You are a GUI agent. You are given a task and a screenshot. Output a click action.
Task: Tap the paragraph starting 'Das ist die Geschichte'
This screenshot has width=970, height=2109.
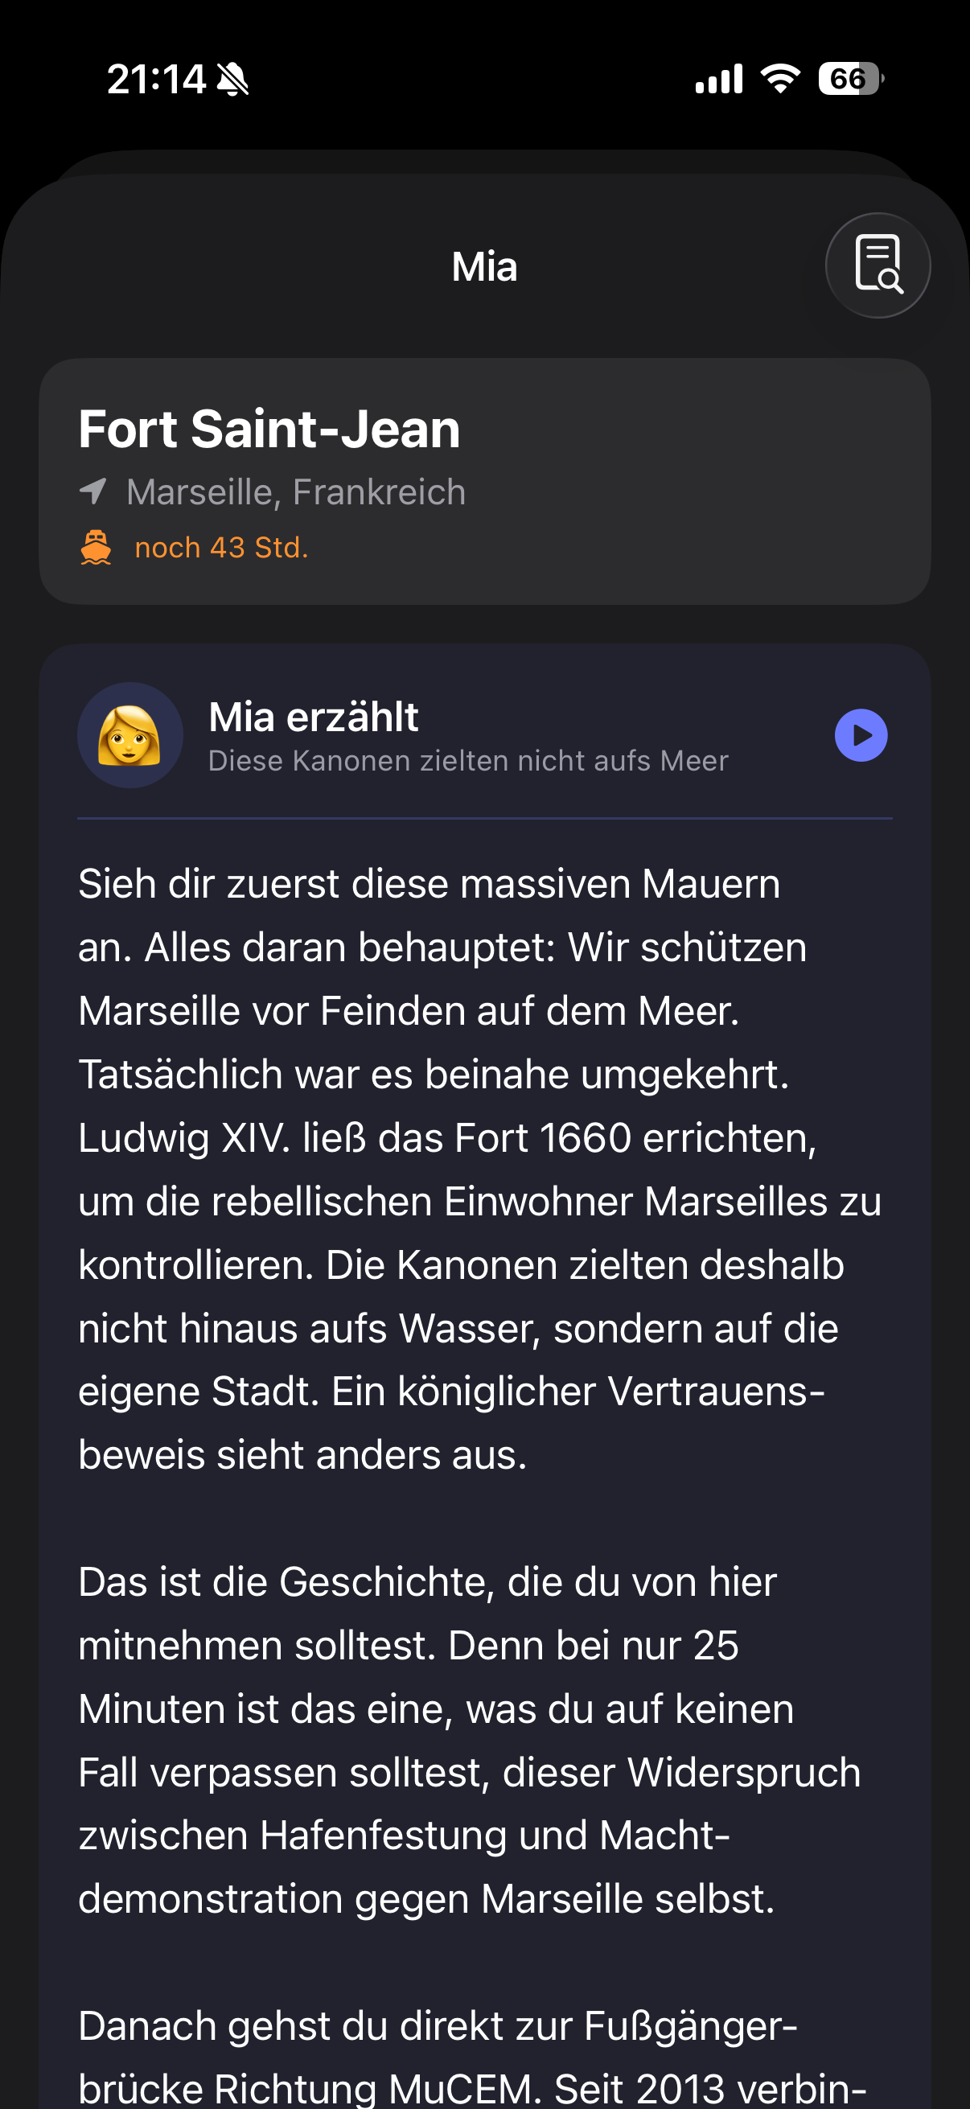[x=470, y=1741]
